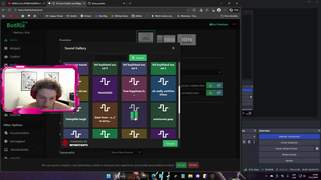Open the X bookmark icon
The image size is (321, 180).
pos(41,16)
